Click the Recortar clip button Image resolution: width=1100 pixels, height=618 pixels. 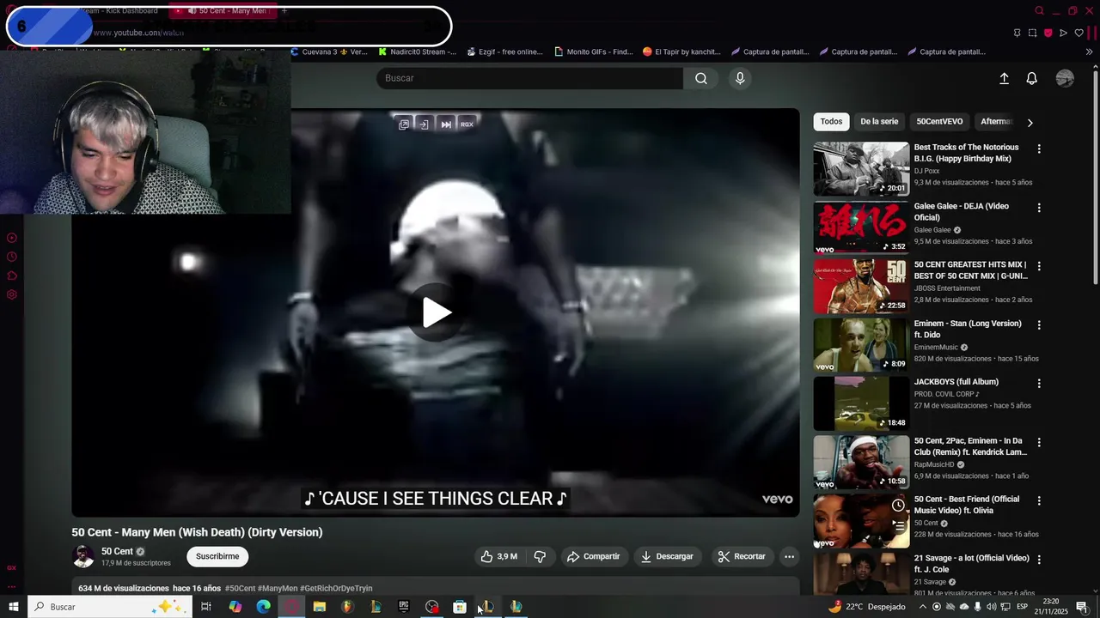[742, 556]
